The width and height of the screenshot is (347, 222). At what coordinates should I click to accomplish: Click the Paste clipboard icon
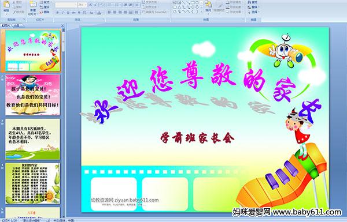[x=6, y=5]
